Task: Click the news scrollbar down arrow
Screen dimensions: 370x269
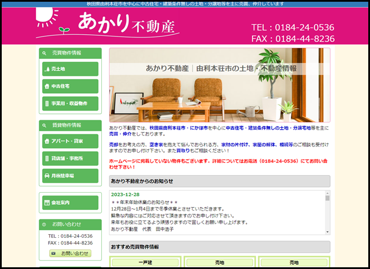Action: [x=328, y=232]
